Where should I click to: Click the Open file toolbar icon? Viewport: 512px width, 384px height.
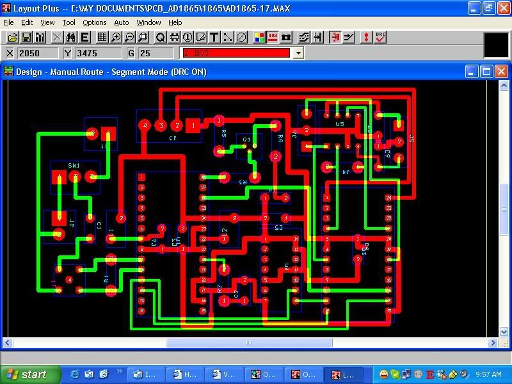click(13, 37)
